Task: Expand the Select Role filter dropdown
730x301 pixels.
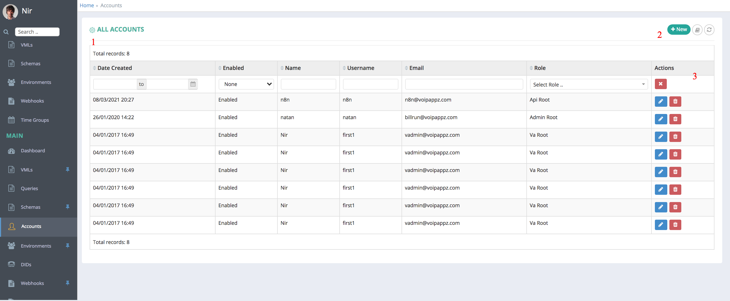Action: 589,84
